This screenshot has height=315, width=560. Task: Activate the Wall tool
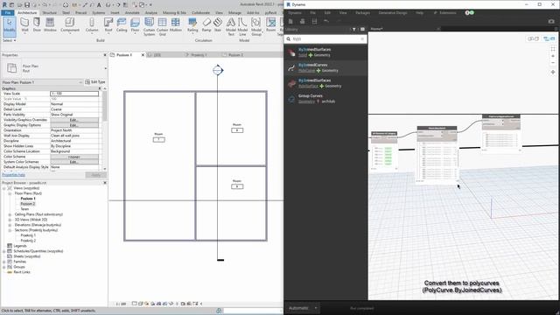[x=24, y=25]
